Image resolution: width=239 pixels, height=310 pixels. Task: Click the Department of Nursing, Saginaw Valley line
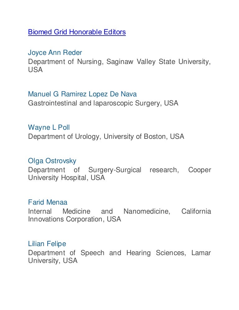click(x=119, y=62)
